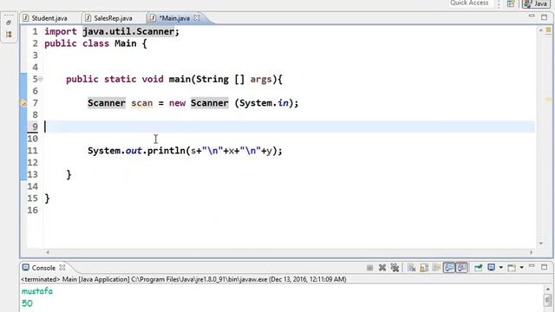Screen dimensions: 555x312
Task: Switch to the Java perspective button
Action: (536, 3)
